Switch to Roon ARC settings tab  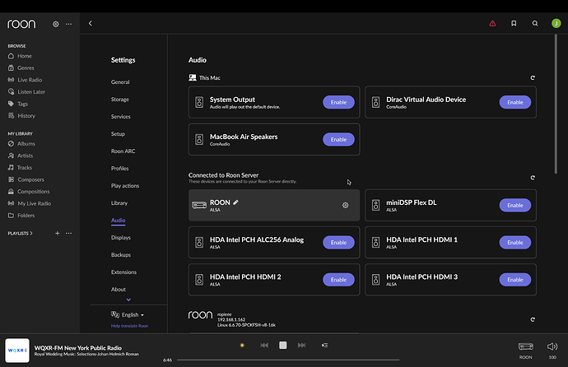pos(123,151)
